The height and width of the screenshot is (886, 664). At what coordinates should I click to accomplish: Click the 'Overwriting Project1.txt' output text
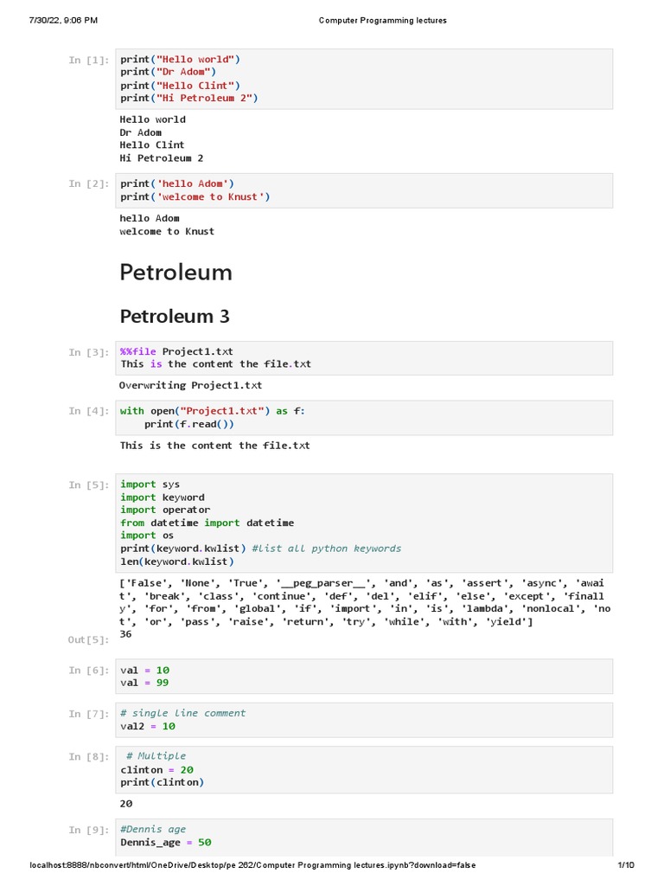pos(191,385)
